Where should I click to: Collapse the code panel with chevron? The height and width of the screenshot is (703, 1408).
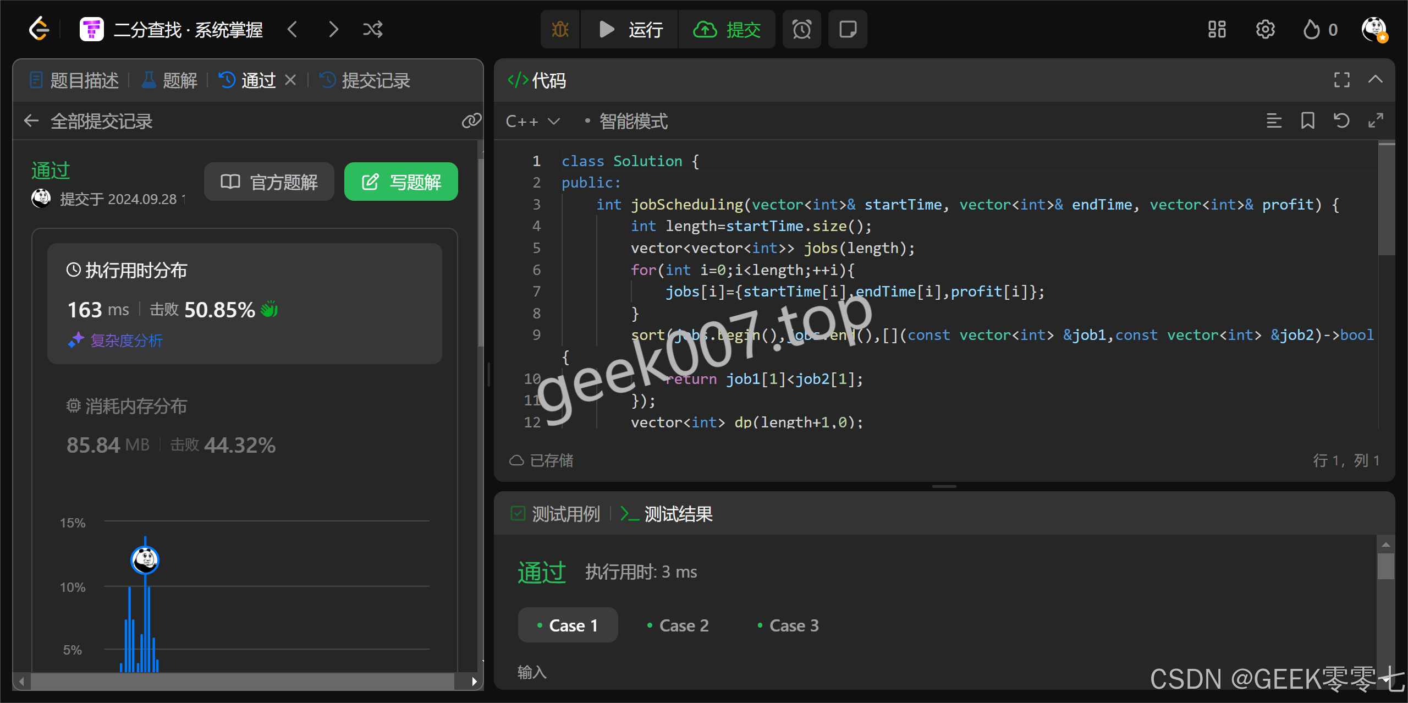tap(1375, 80)
